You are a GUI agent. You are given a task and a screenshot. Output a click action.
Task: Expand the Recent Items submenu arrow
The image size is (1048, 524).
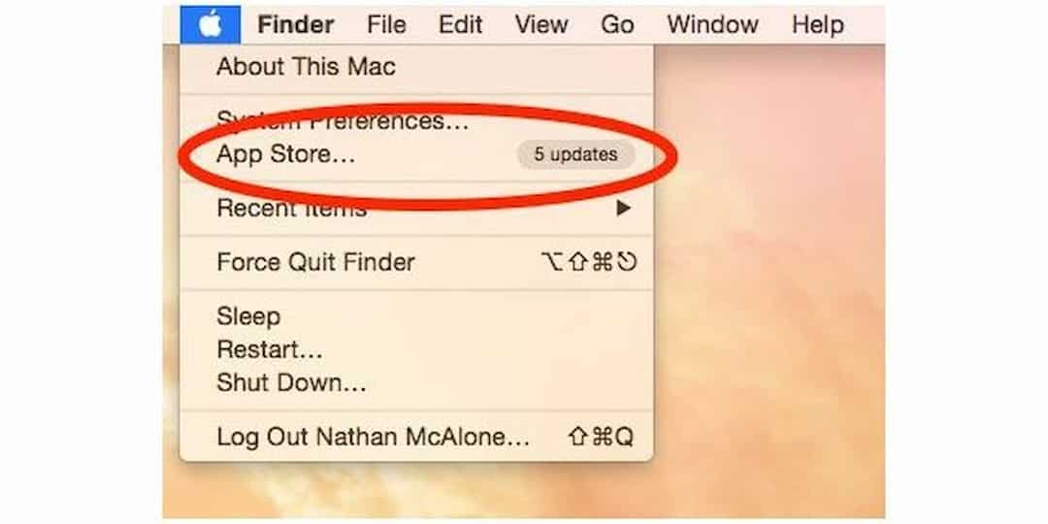coord(623,209)
